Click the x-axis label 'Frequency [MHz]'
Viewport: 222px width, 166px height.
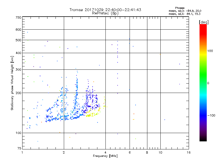(105, 156)
